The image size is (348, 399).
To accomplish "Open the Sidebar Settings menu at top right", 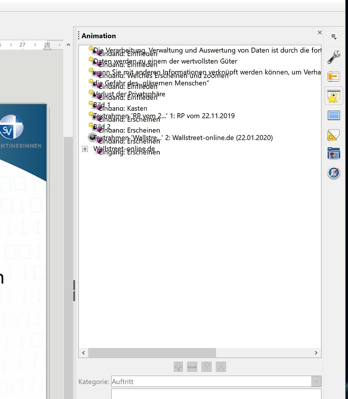I will pos(334,37).
